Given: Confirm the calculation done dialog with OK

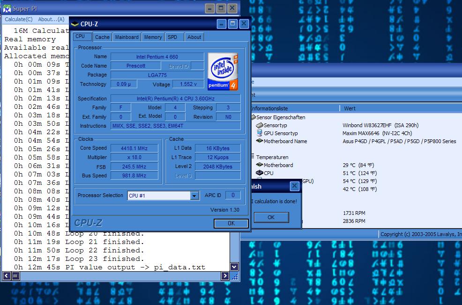Looking at the screenshot, I should point(271,217).
